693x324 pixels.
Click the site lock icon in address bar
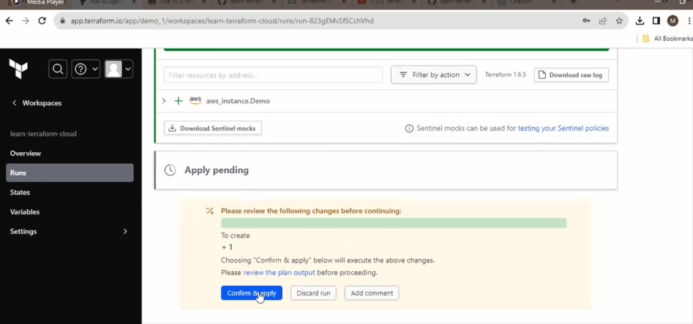point(62,21)
